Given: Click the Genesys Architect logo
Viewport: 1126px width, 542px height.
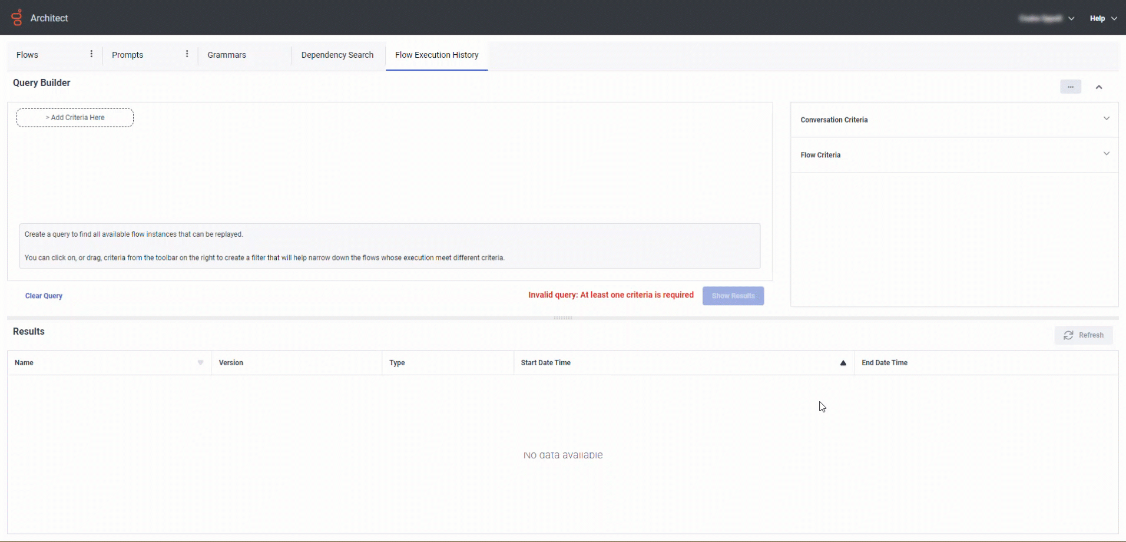Looking at the screenshot, I should click(16, 17).
